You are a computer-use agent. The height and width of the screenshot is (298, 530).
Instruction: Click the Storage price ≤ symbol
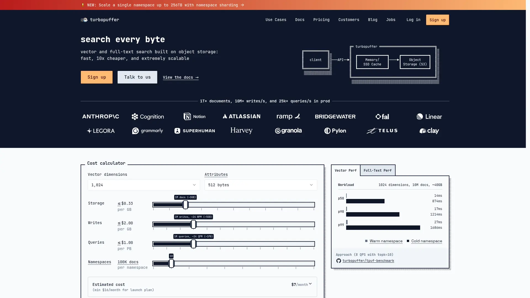[x=119, y=204]
